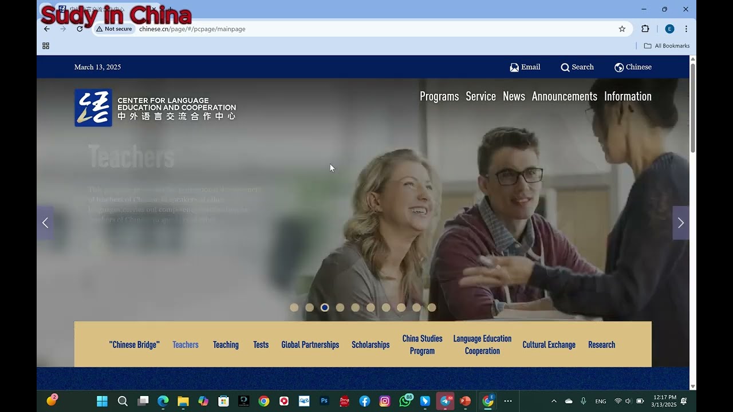Open the Programs menu
This screenshot has width=733, height=412.
point(439,96)
